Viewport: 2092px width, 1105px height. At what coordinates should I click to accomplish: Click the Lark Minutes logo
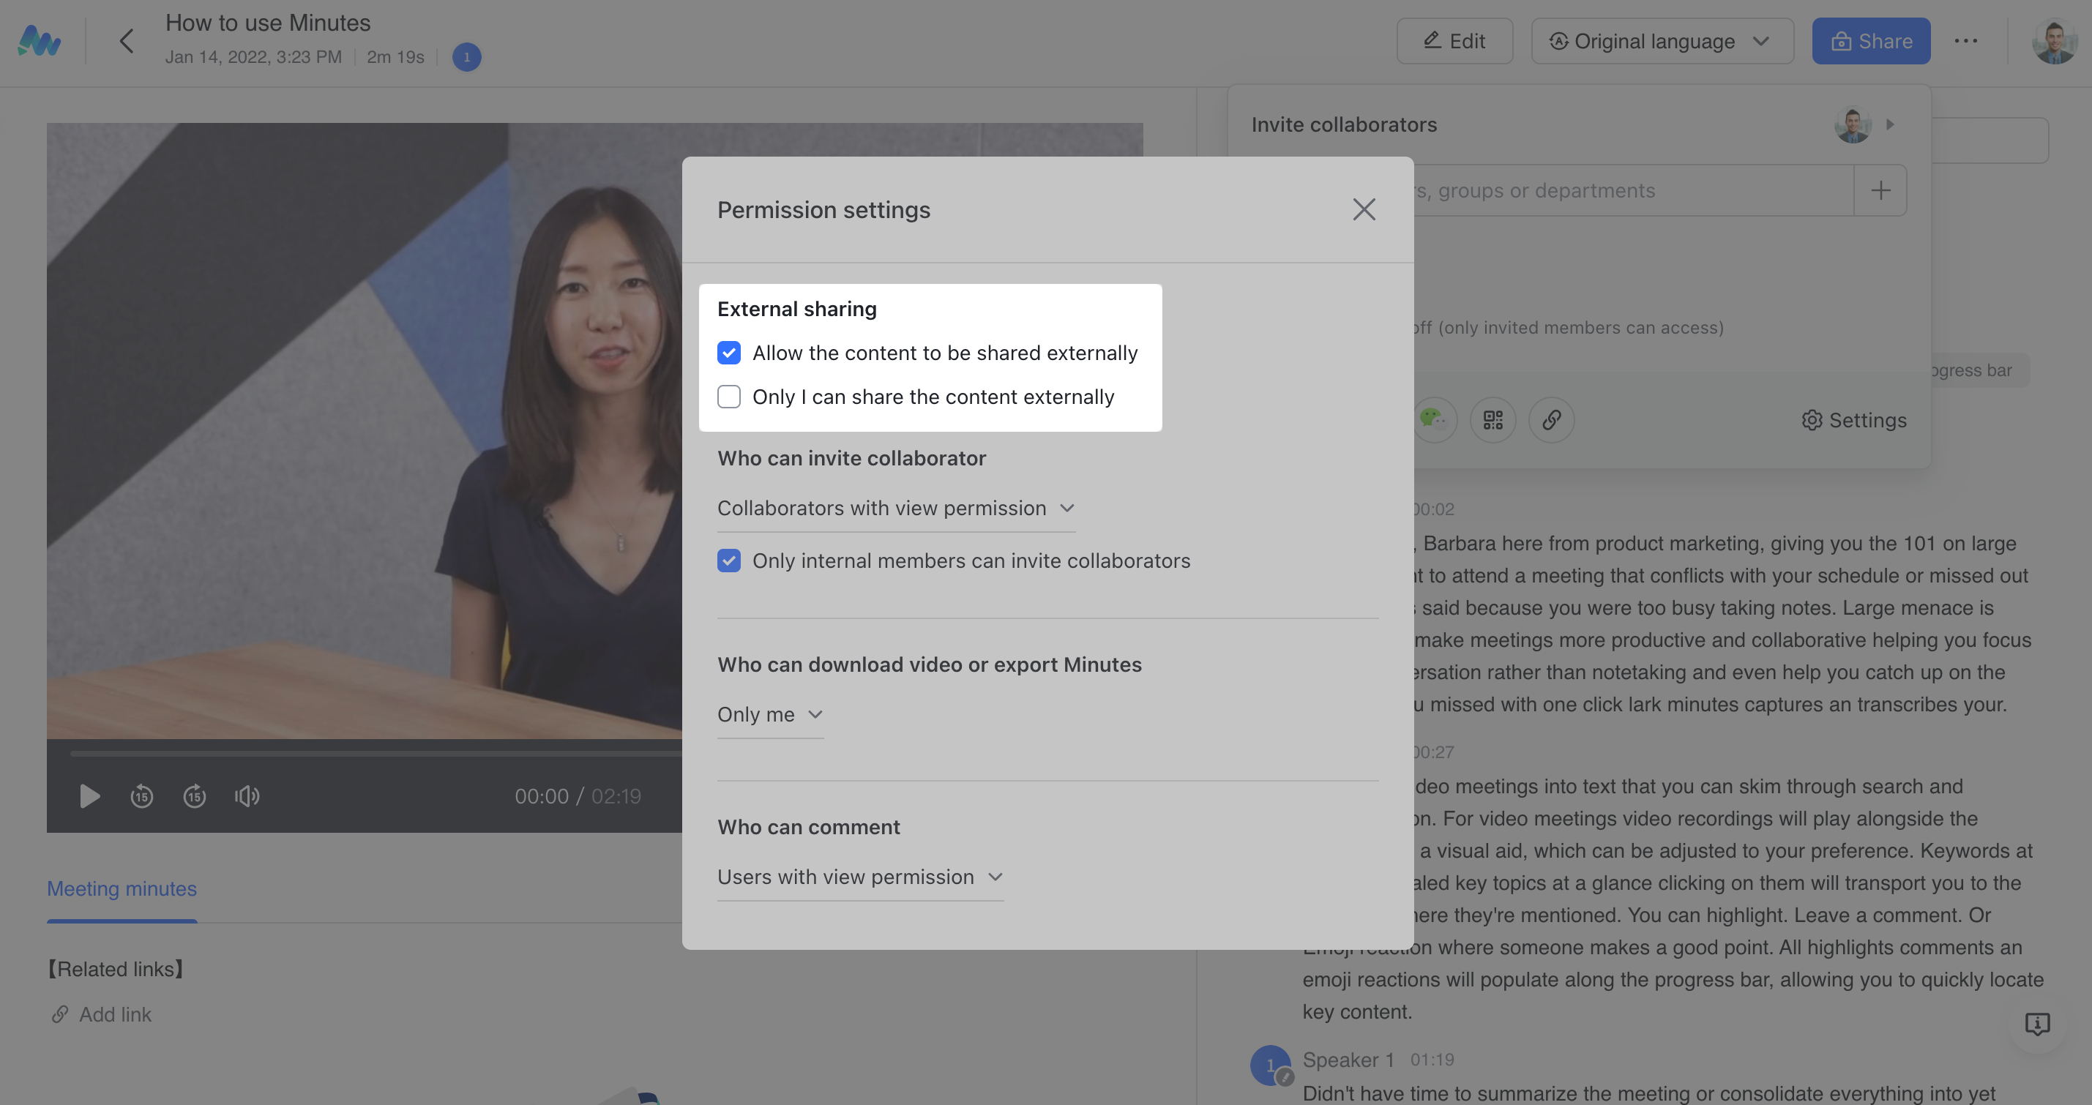tap(39, 40)
